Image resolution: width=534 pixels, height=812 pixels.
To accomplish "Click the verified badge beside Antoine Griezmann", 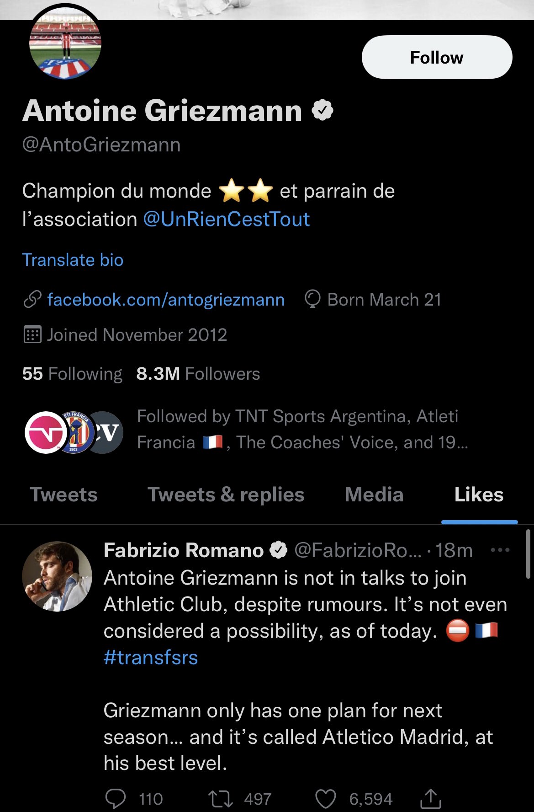I will pyautogui.click(x=323, y=111).
